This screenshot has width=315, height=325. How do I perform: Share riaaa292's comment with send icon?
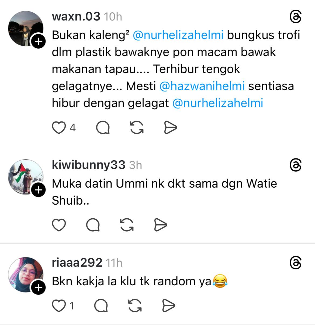[x=169, y=306]
